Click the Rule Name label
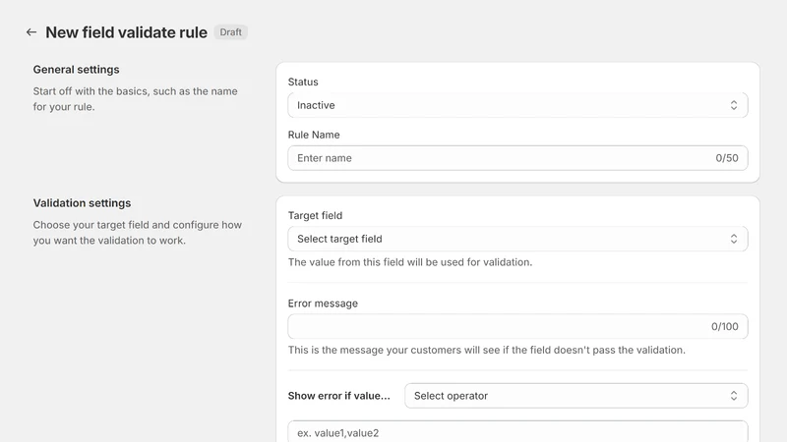 point(314,135)
